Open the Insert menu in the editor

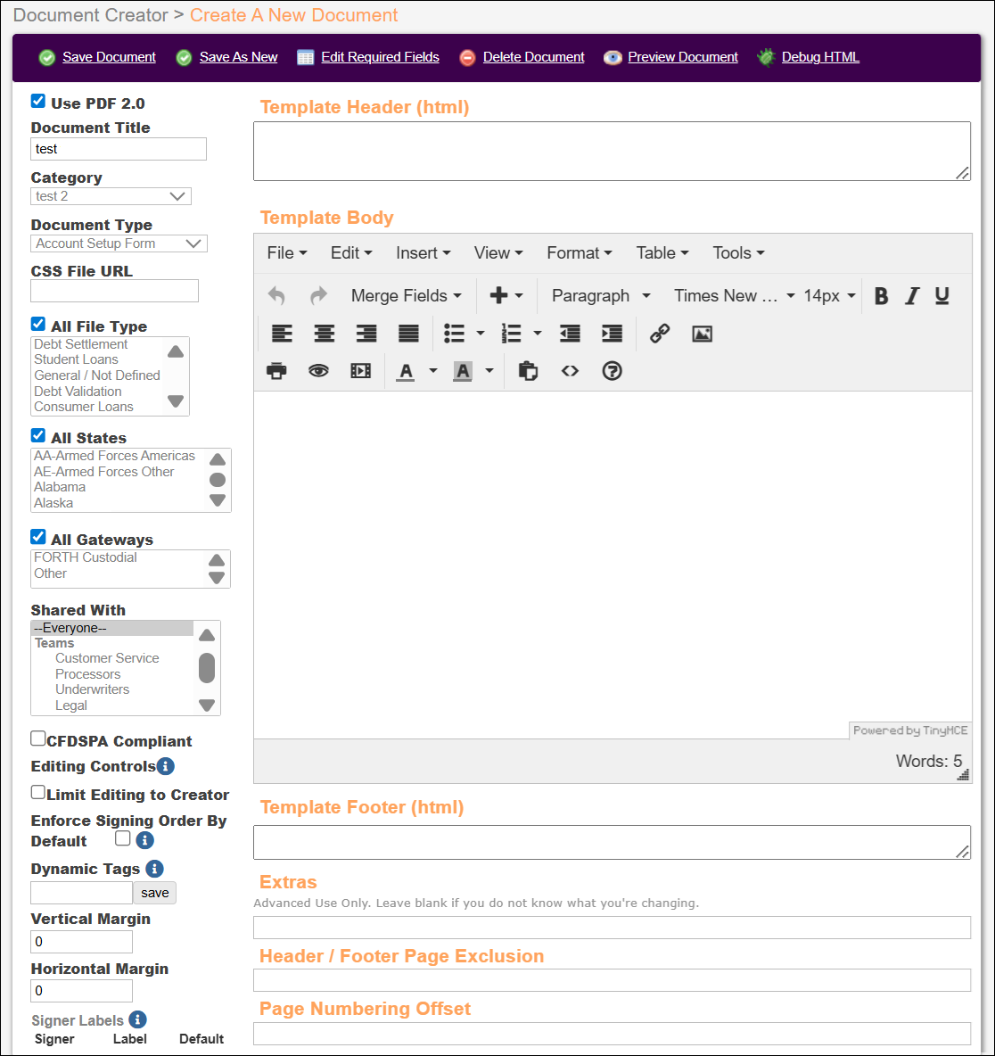click(423, 253)
